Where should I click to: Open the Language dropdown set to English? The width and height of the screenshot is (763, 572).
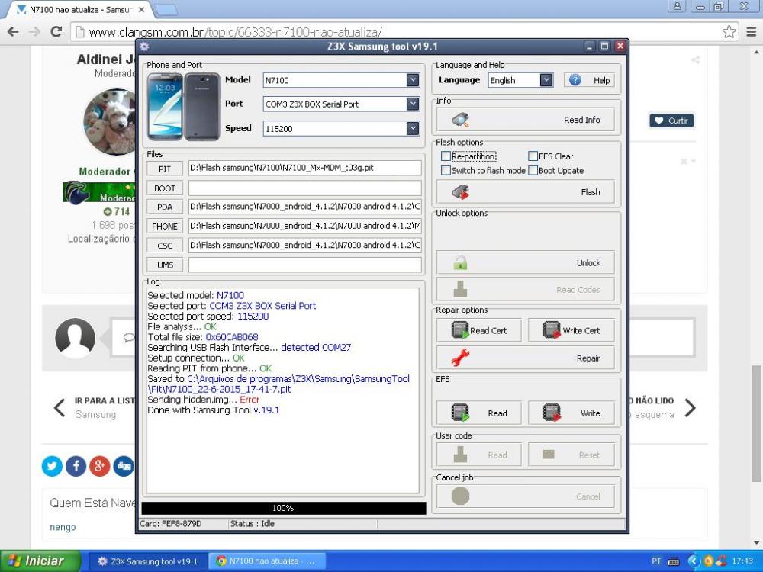click(546, 80)
